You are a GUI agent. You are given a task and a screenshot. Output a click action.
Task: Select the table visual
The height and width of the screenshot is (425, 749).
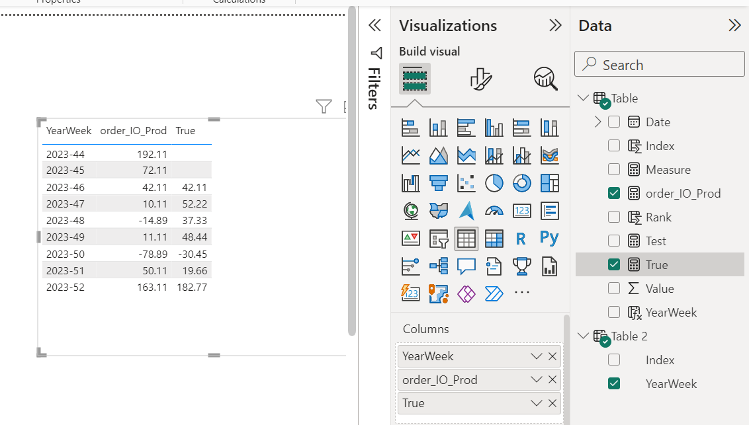(x=466, y=239)
